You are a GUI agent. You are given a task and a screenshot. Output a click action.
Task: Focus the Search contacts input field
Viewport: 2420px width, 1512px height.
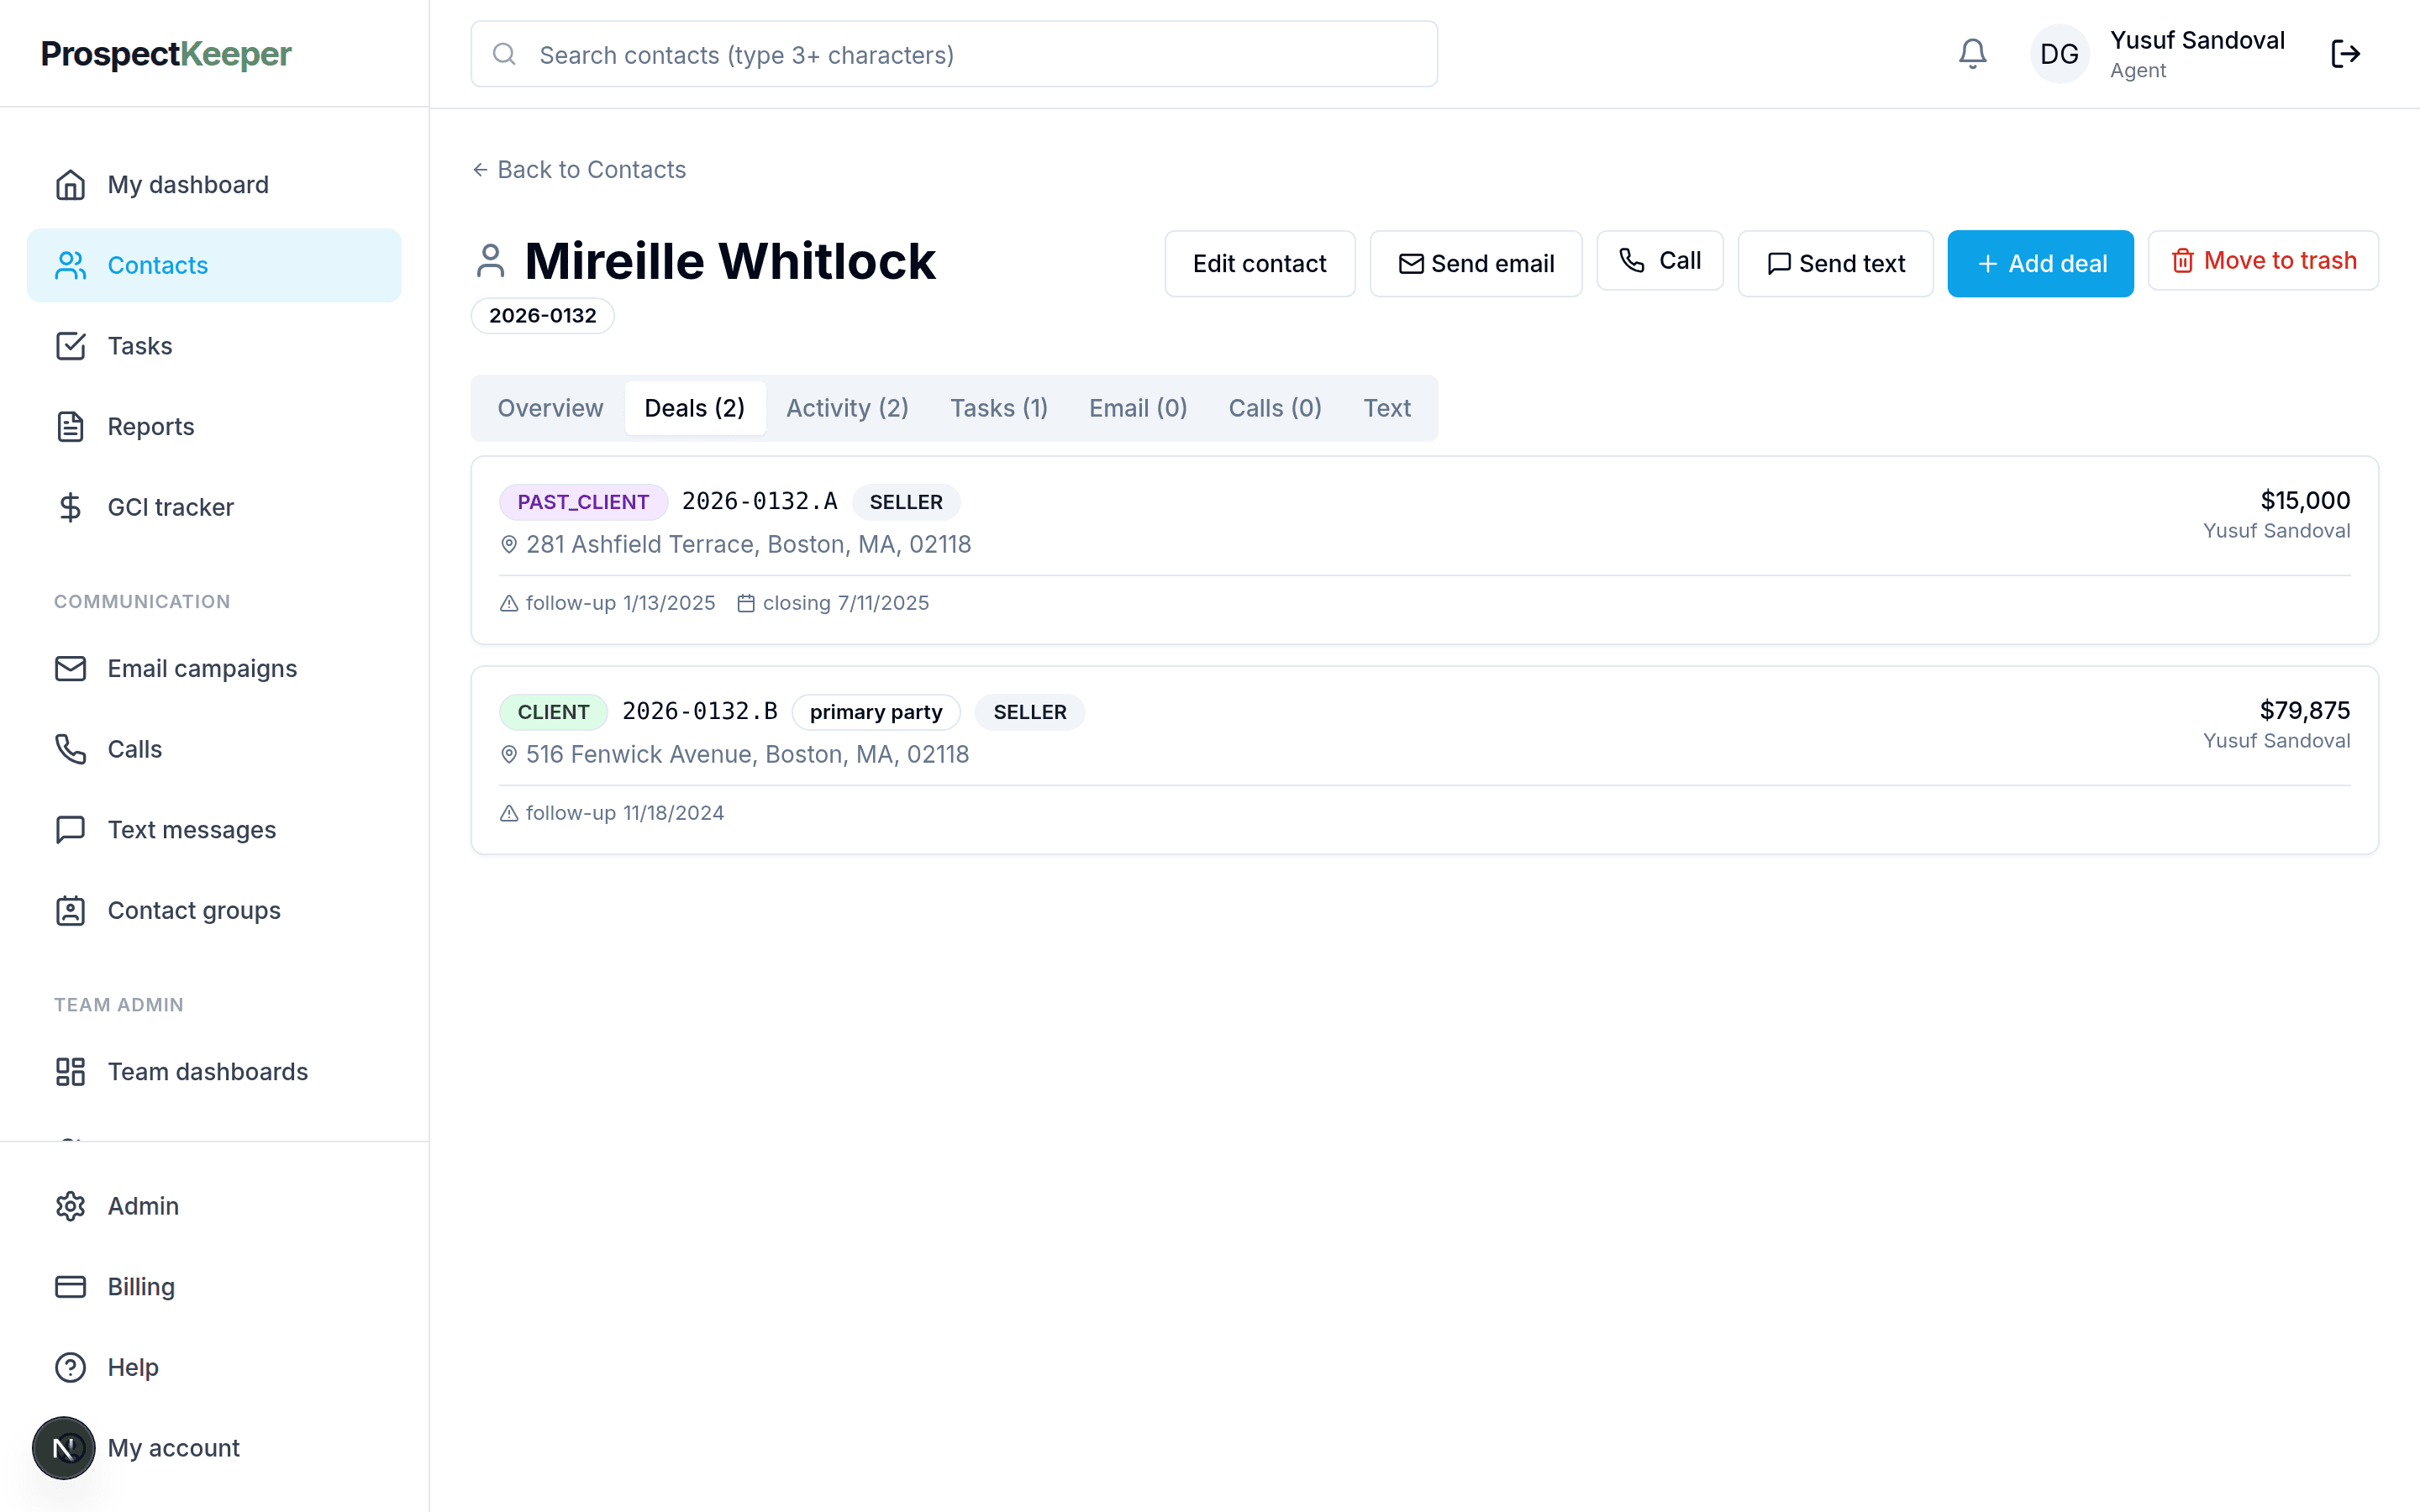click(955, 54)
